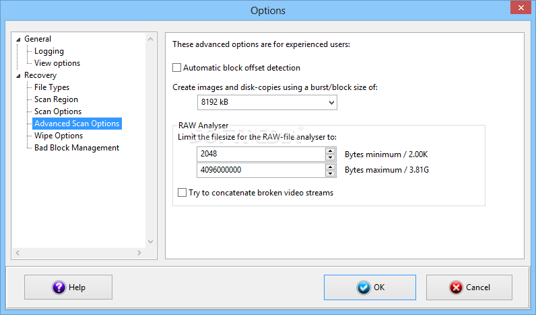The width and height of the screenshot is (536, 315).
Task: Open Bad Block Management page
Action: coord(77,148)
